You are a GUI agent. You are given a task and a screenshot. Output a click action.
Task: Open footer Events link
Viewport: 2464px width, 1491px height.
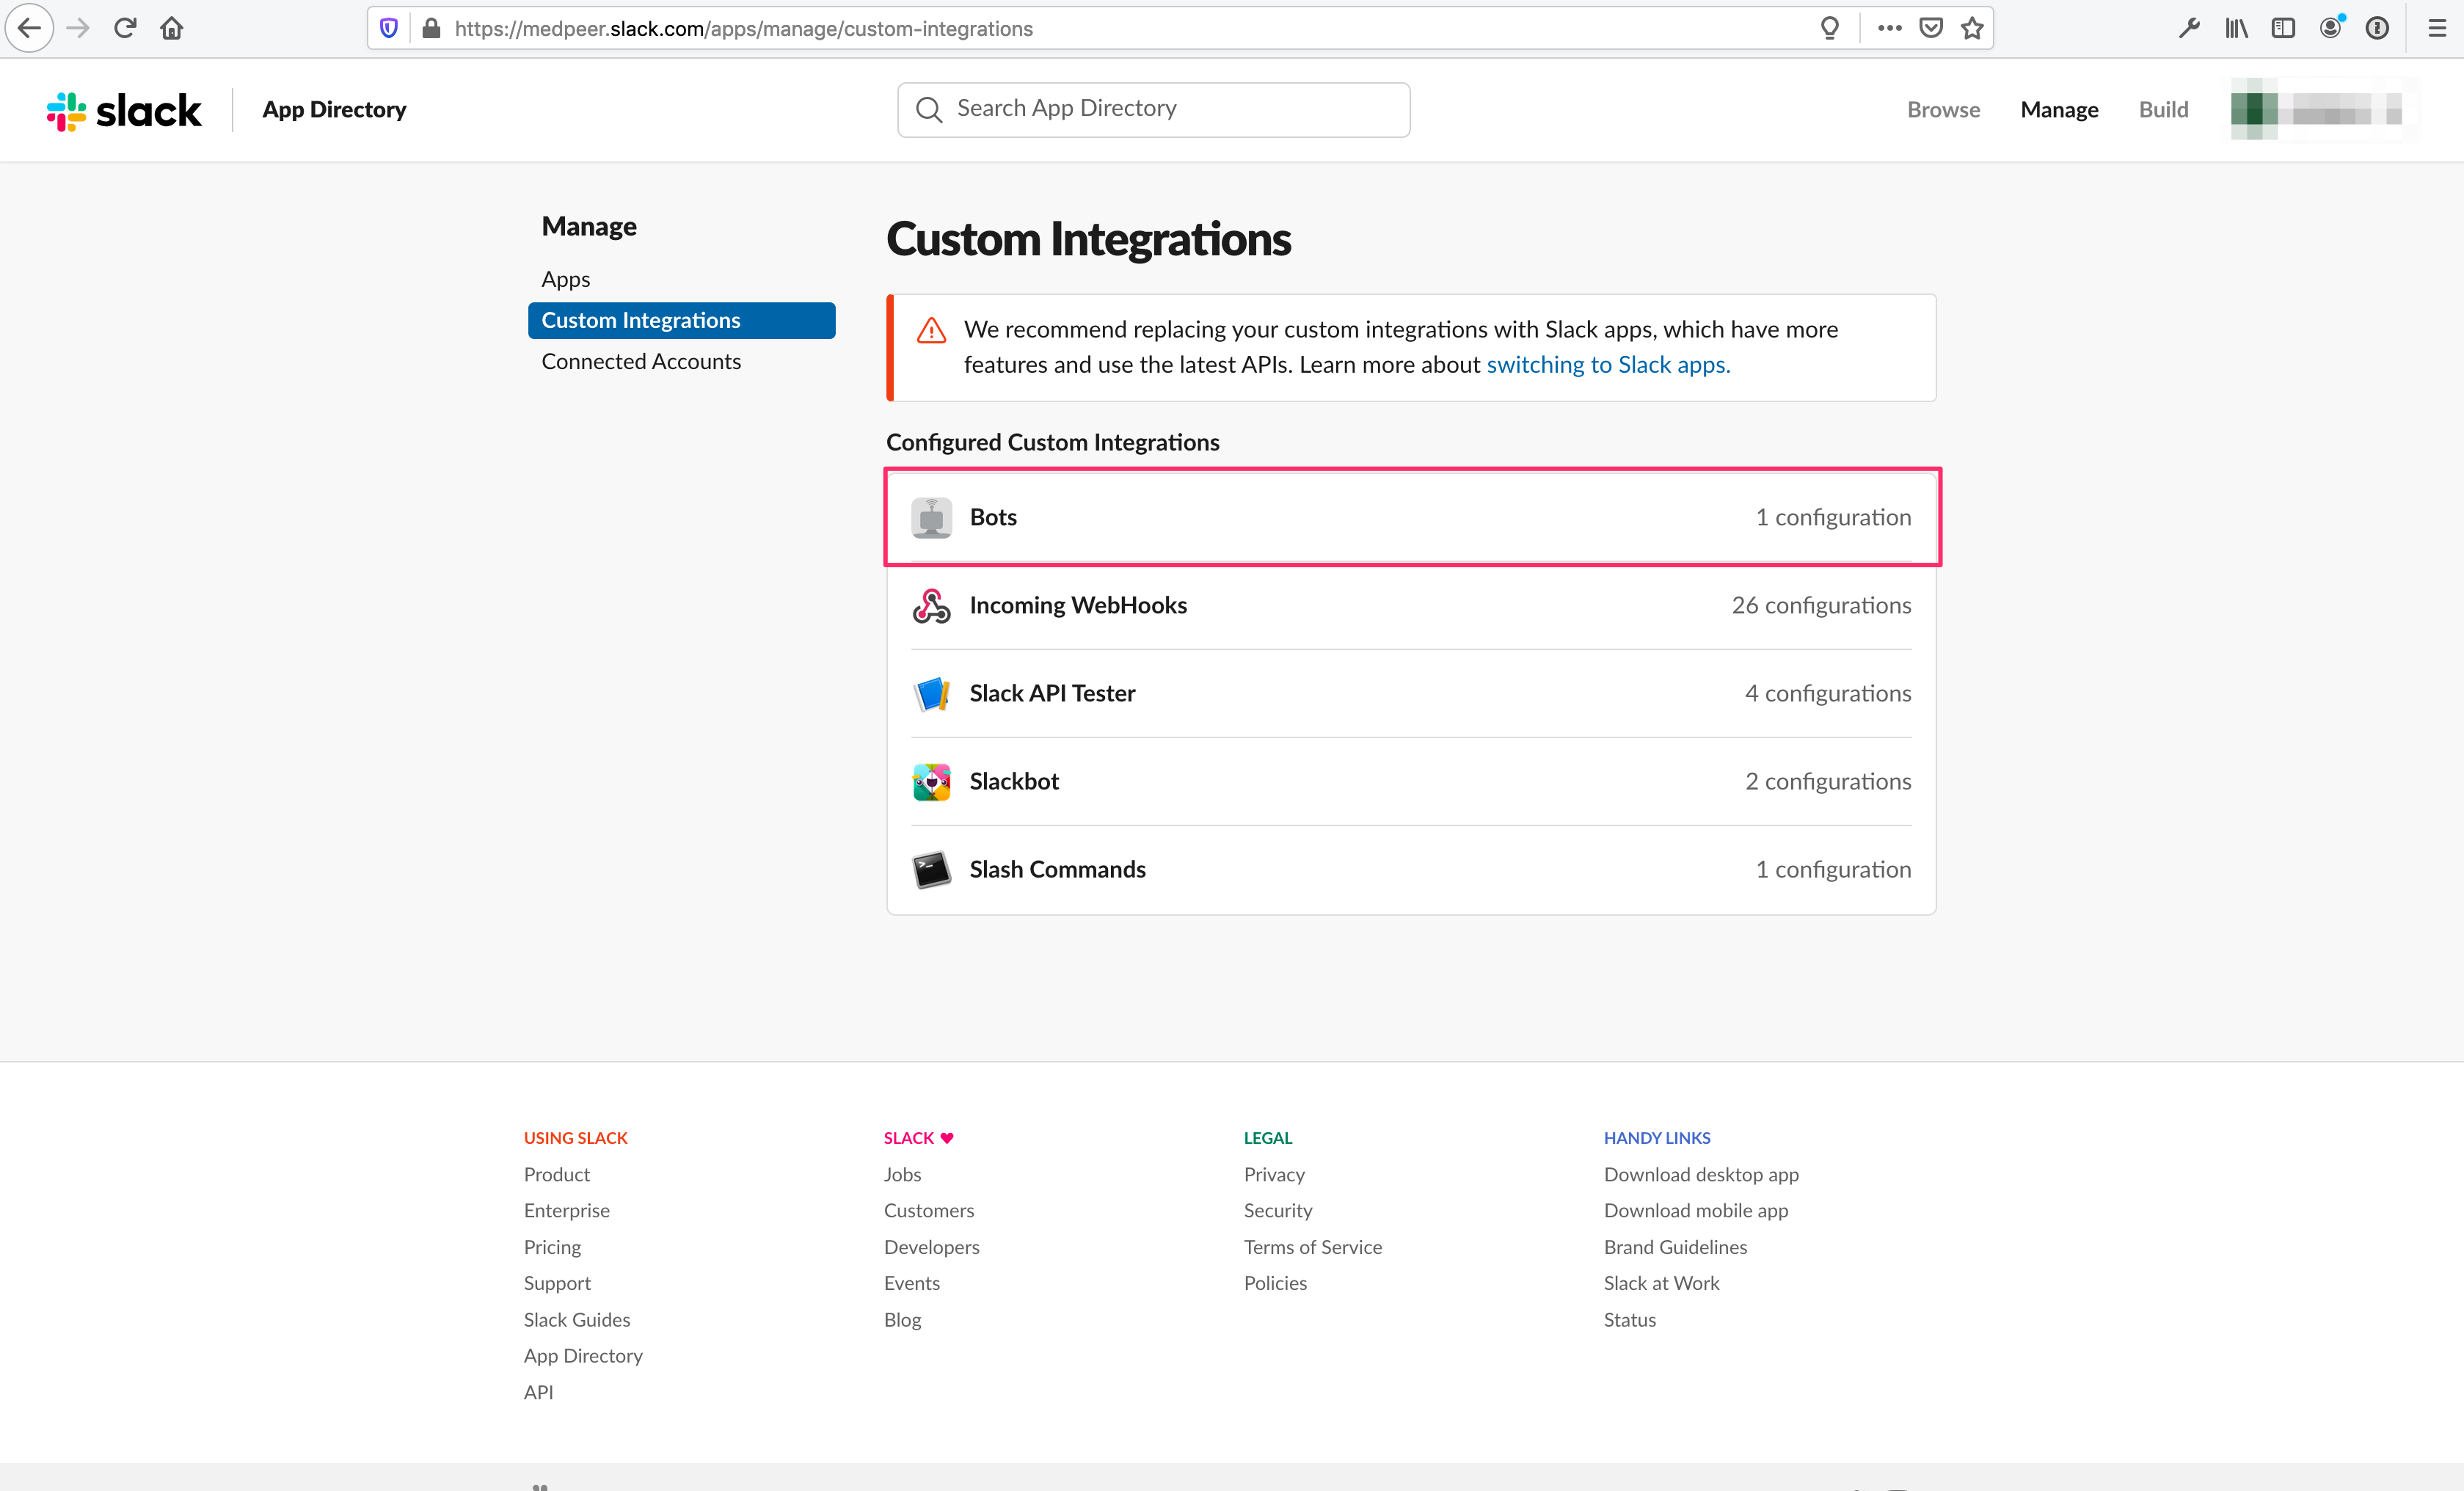(912, 1283)
